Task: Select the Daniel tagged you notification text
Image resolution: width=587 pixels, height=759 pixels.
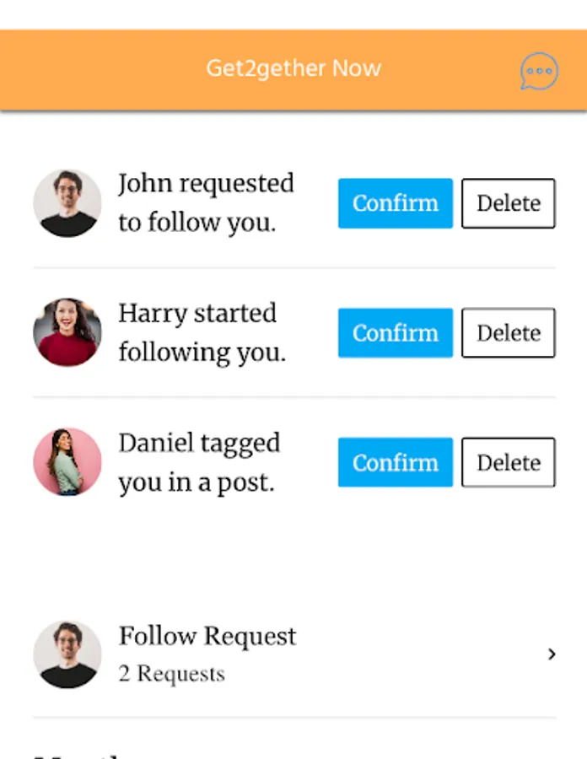Action: tap(200, 462)
